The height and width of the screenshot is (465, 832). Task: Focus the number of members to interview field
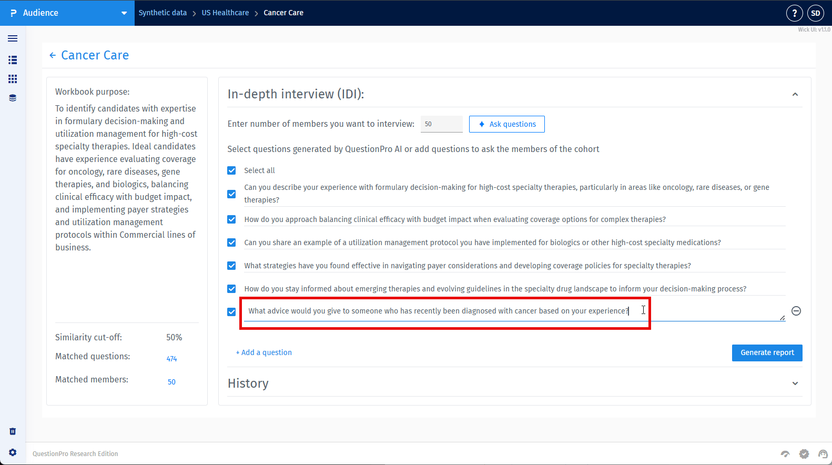[442, 124]
